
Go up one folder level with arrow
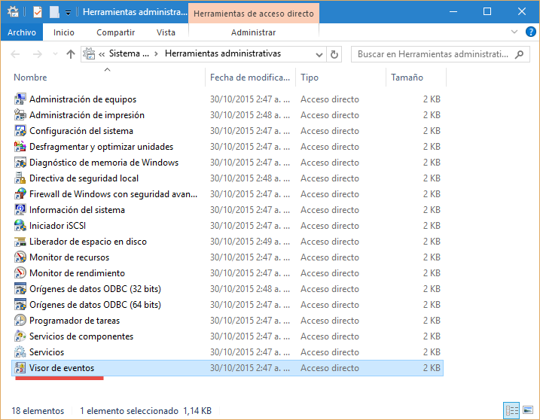[x=71, y=54]
